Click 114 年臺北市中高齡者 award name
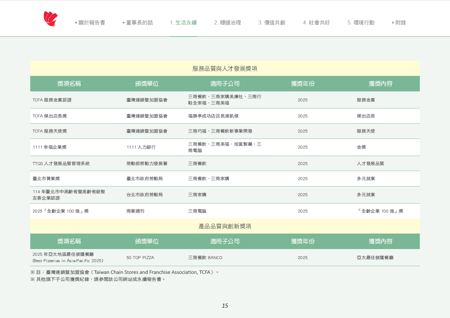The image size is (450, 318). pos(69,195)
